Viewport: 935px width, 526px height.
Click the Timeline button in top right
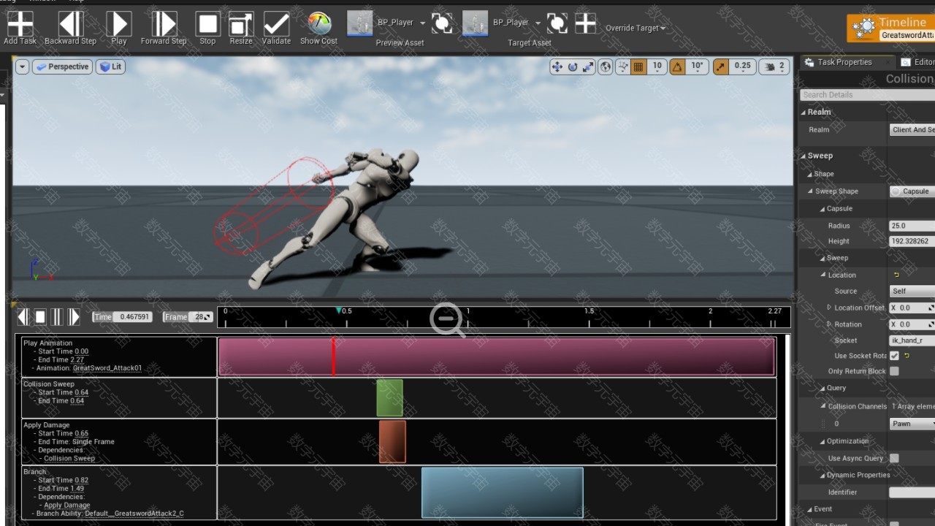892,28
